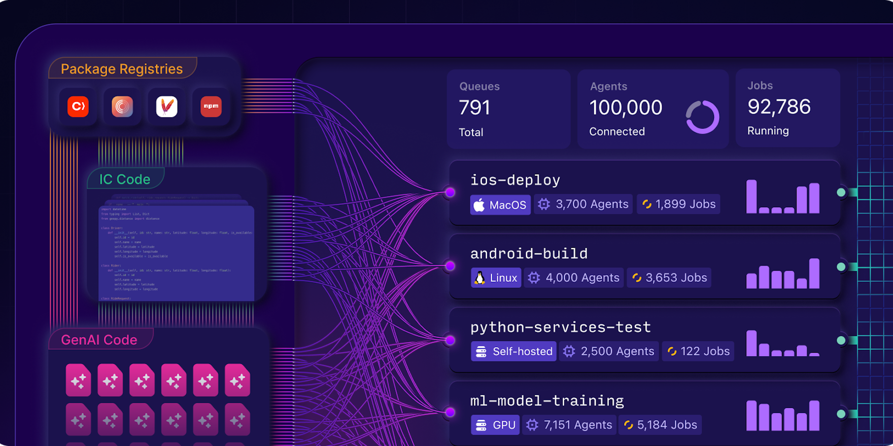Viewport: 893px width, 446px height.
Task: Click the GPU badge
Action: (x=495, y=425)
